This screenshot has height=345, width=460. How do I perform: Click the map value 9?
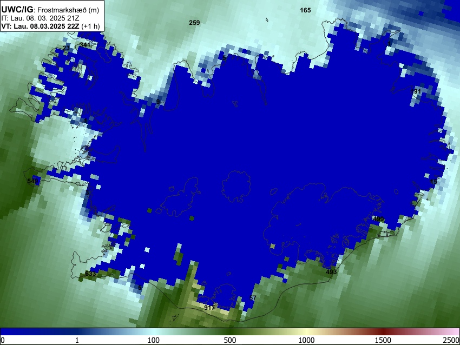[x=158, y=102]
